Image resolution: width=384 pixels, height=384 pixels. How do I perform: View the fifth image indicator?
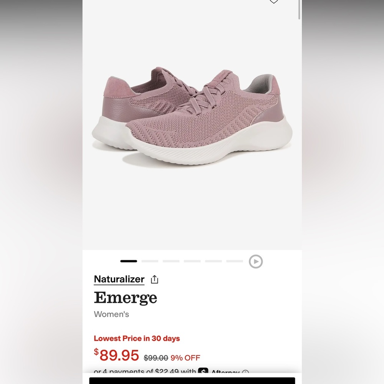pyautogui.click(x=213, y=261)
